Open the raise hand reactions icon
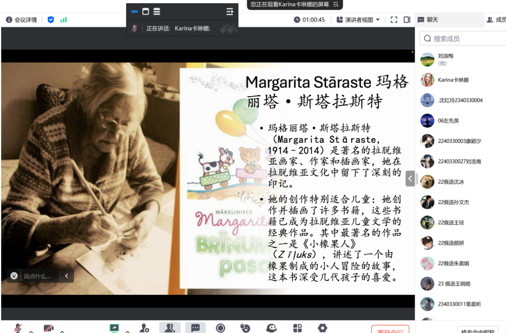The width and height of the screenshot is (506, 333). (246, 328)
